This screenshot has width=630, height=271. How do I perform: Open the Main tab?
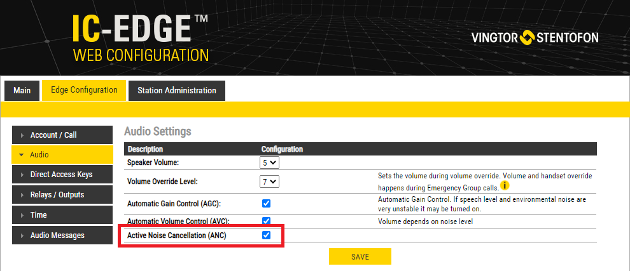[22, 91]
